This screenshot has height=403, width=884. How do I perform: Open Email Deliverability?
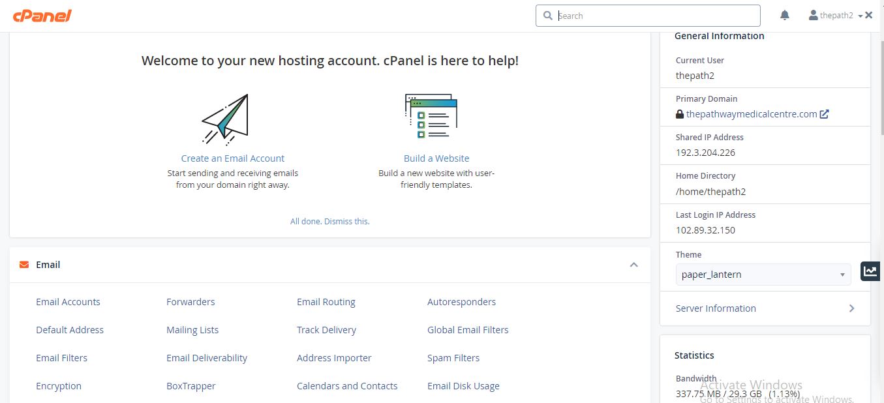[x=207, y=358]
